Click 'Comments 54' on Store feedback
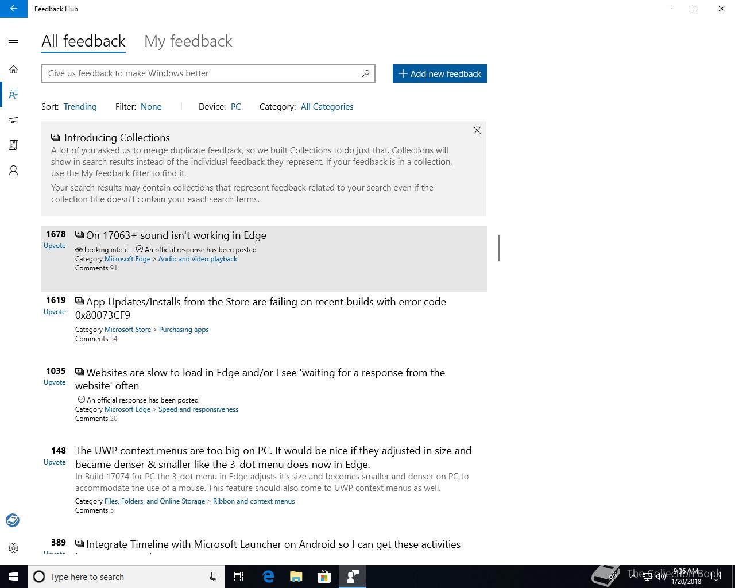The width and height of the screenshot is (735, 588). point(96,339)
